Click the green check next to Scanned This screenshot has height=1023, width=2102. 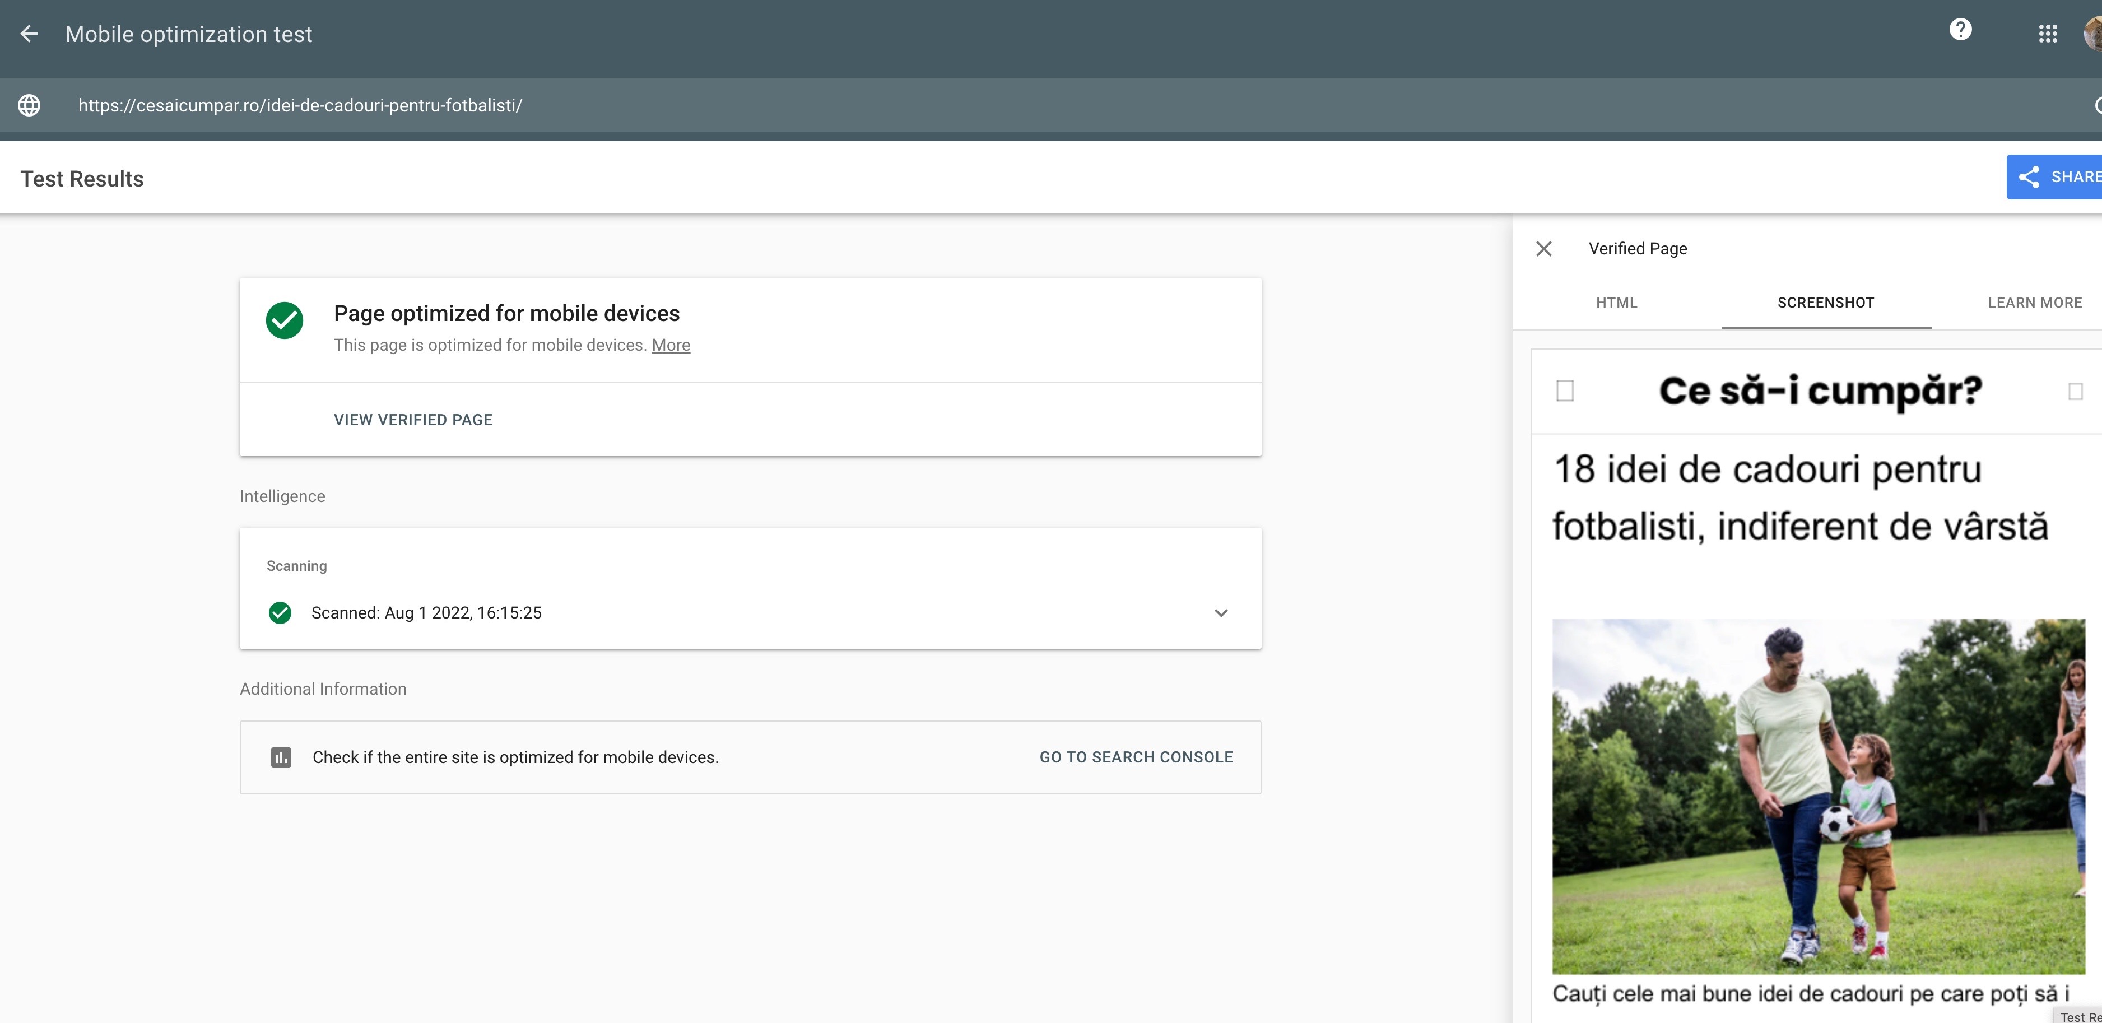click(280, 613)
